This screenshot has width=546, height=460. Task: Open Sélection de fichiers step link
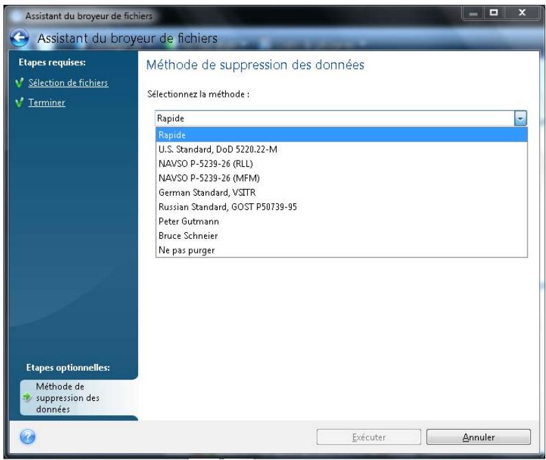68,83
